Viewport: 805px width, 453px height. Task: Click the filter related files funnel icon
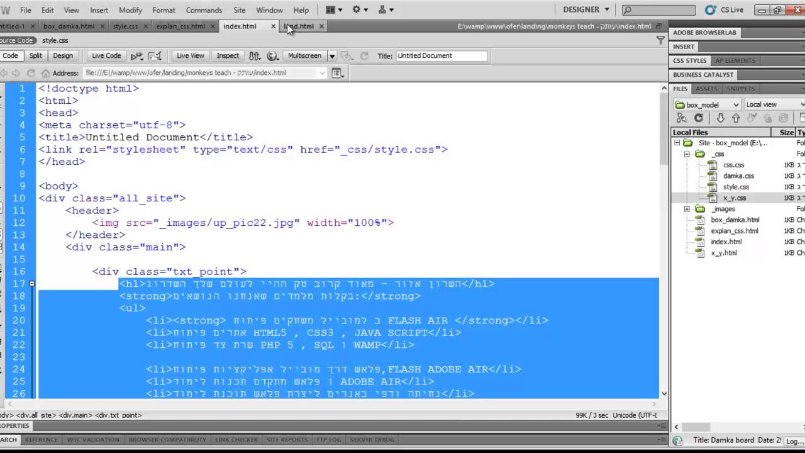pos(660,40)
